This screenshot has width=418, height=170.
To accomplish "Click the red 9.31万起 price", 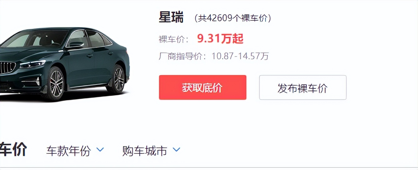I will [220, 39].
